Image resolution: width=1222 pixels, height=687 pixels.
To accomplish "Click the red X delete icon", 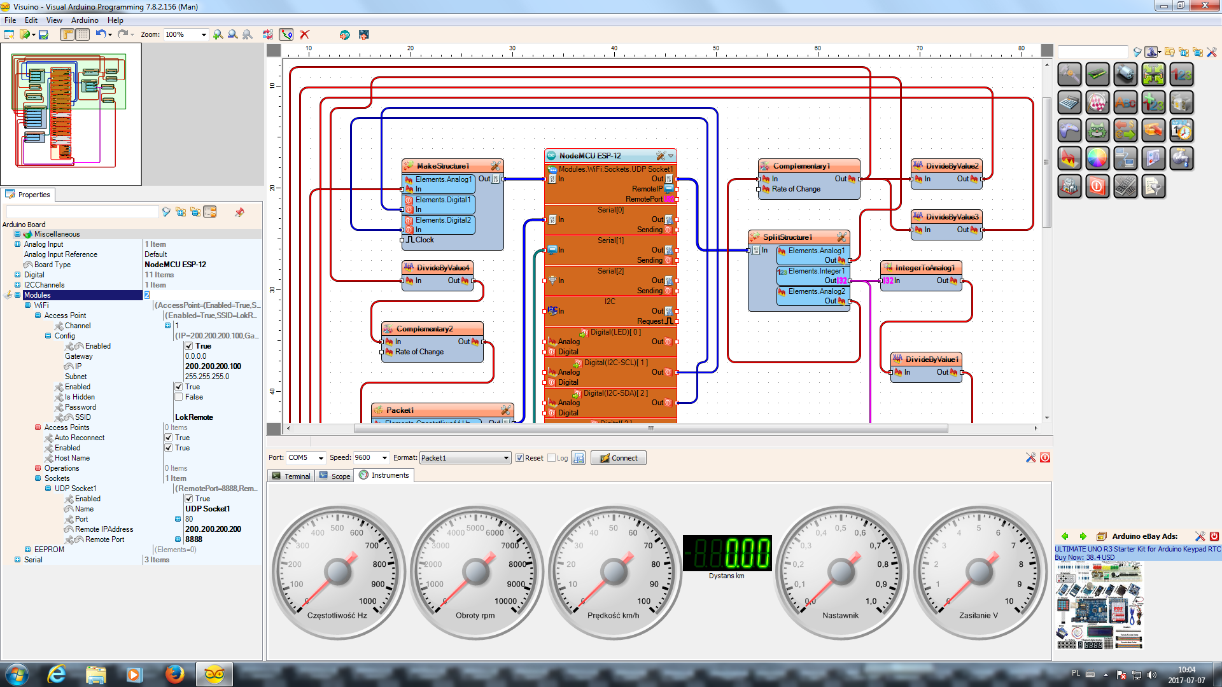I will 304,34.
